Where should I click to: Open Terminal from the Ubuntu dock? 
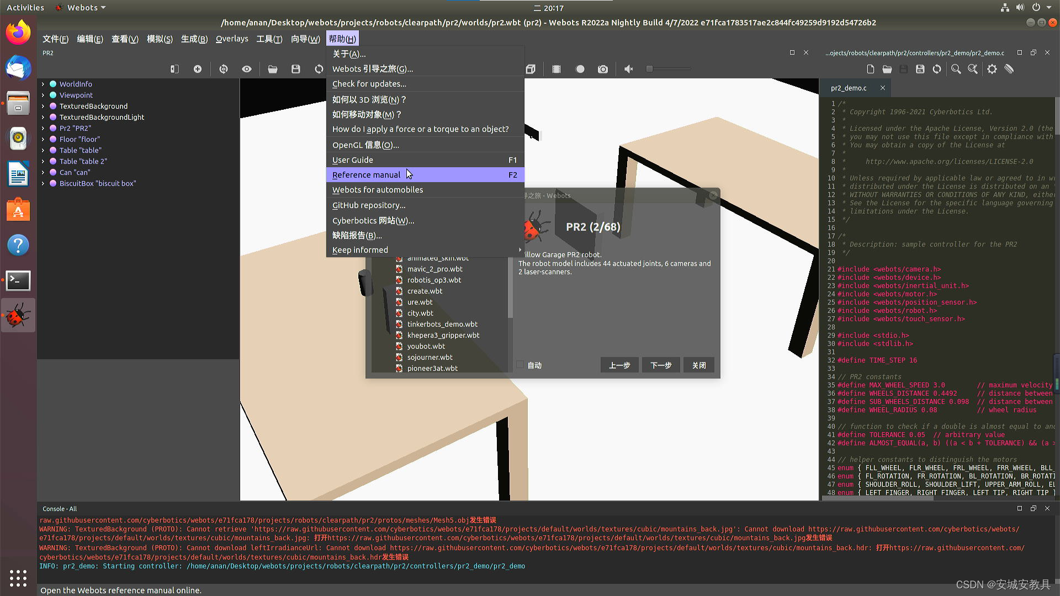[18, 280]
